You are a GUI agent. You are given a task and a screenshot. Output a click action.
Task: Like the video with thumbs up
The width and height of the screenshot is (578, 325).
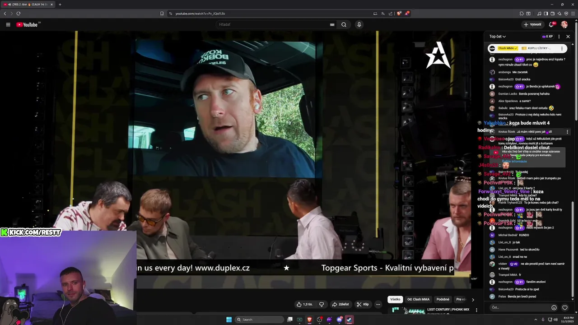(x=304, y=304)
